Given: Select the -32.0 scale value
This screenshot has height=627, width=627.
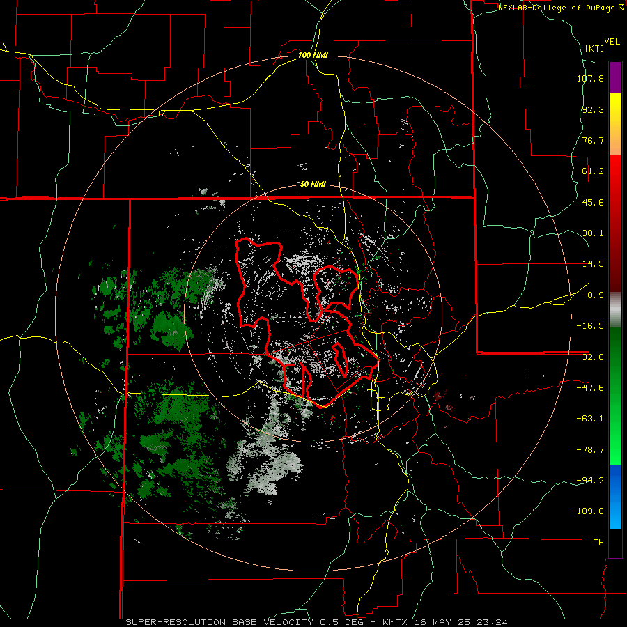Looking at the screenshot, I should click(x=590, y=357).
